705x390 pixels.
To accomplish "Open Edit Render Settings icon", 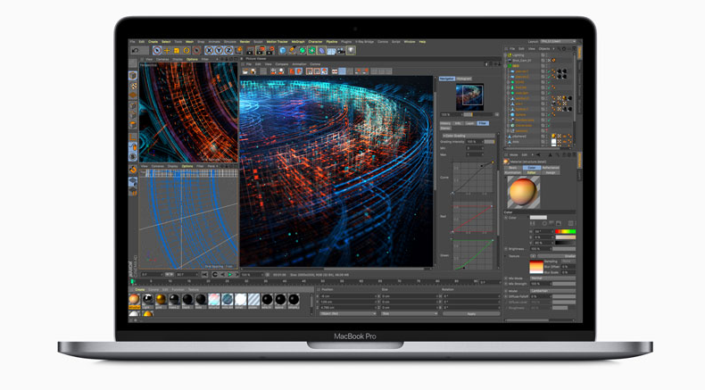I will coord(270,51).
